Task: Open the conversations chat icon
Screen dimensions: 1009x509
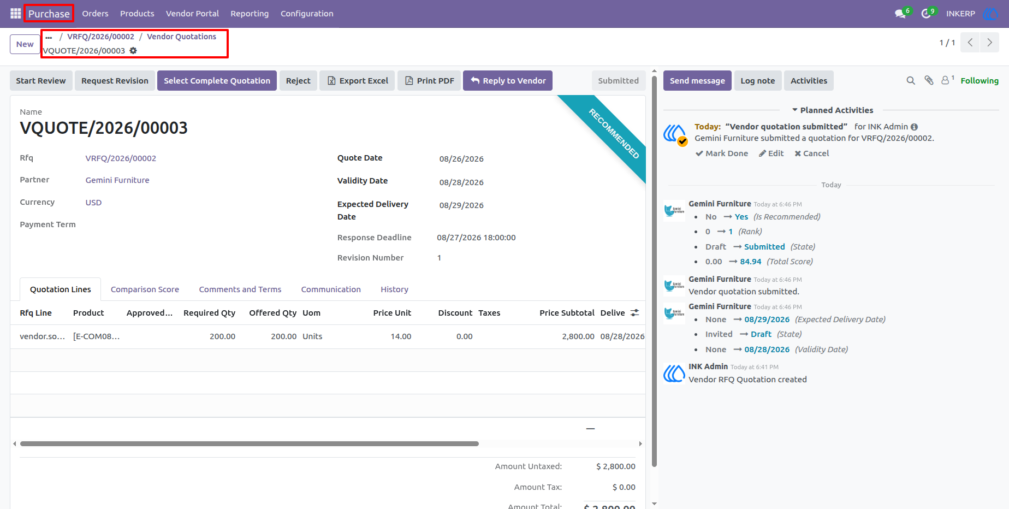Action: coord(900,14)
